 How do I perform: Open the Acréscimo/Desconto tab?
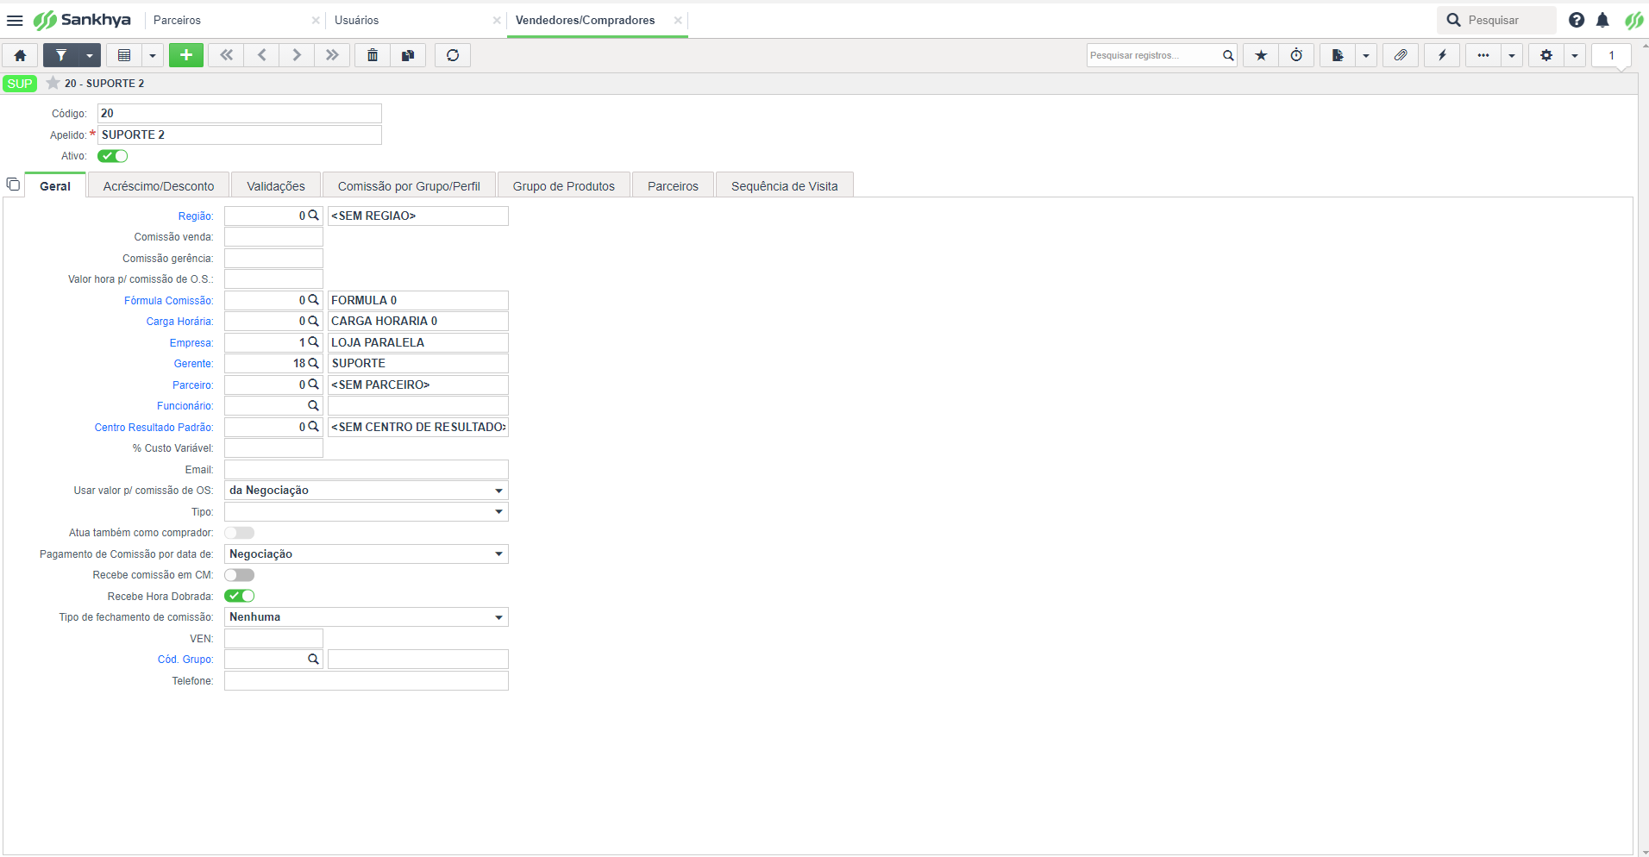pyautogui.click(x=159, y=185)
